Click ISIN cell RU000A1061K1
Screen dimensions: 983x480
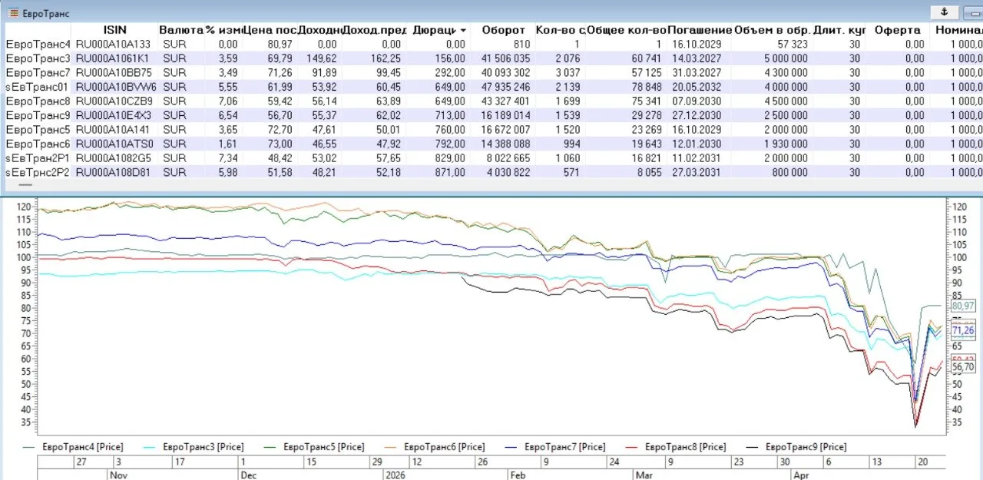point(114,58)
